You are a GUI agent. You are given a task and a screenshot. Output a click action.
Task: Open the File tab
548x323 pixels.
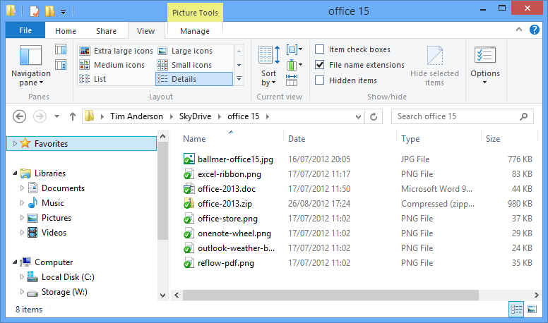tap(25, 30)
